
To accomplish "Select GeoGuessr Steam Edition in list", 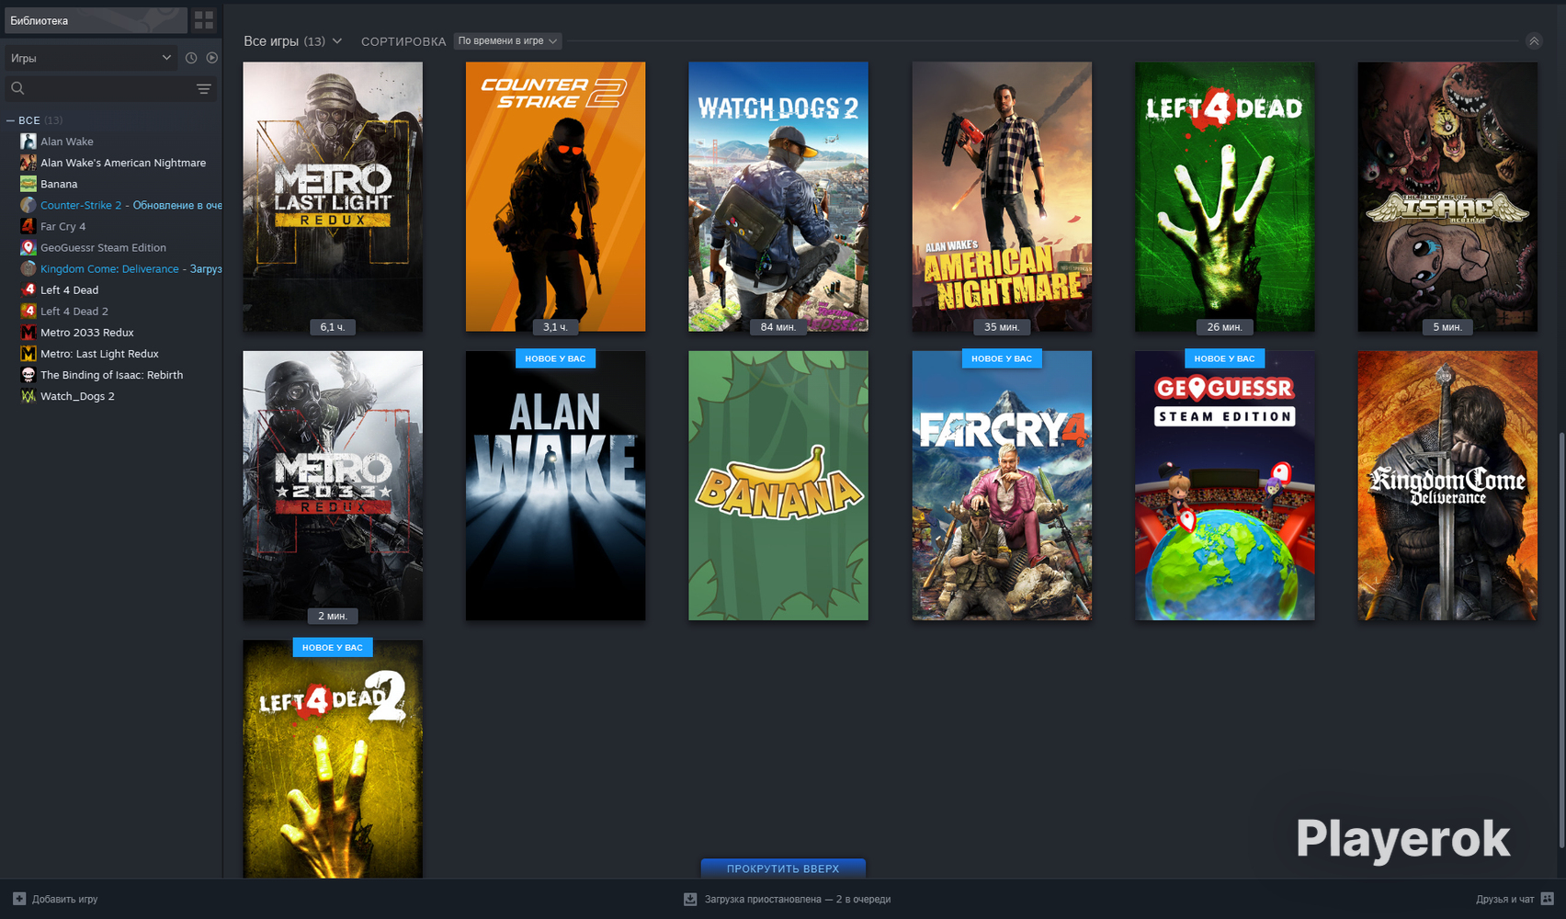I will [x=103, y=247].
